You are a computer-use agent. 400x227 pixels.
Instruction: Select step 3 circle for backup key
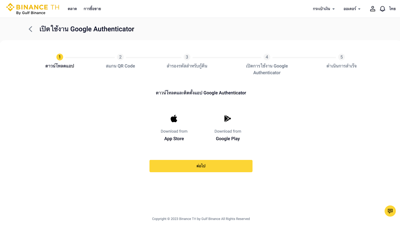(187, 57)
